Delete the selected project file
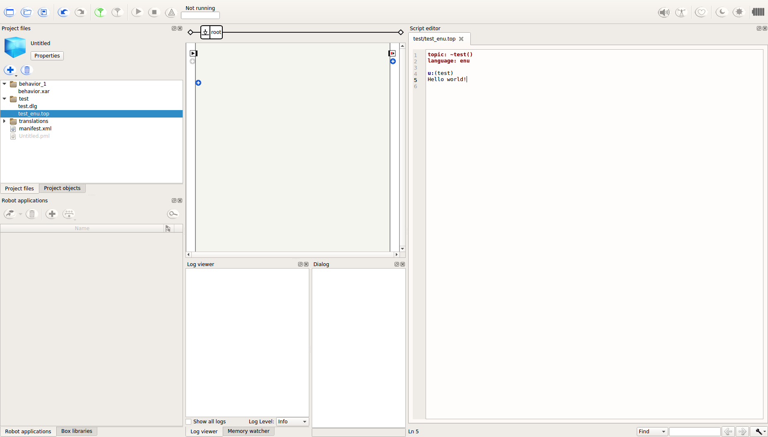The width and height of the screenshot is (768, 437). click(x=27, y=70)
